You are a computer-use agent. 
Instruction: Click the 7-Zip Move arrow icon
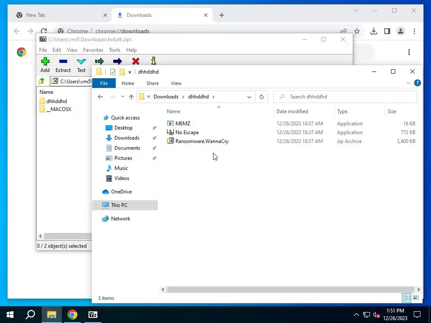117,61
